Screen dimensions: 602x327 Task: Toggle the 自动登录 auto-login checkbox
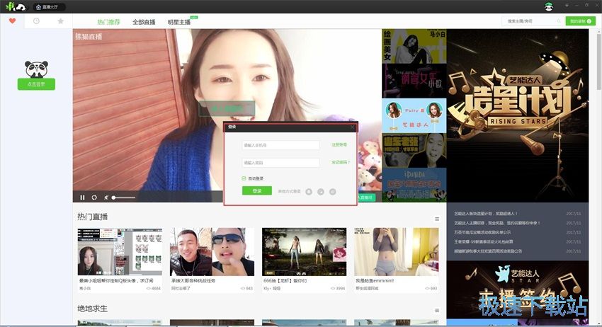pyautogui.click(x=244, y=178)
